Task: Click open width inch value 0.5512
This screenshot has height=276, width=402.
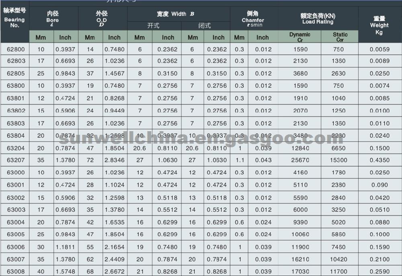Action: coord(167,210)
